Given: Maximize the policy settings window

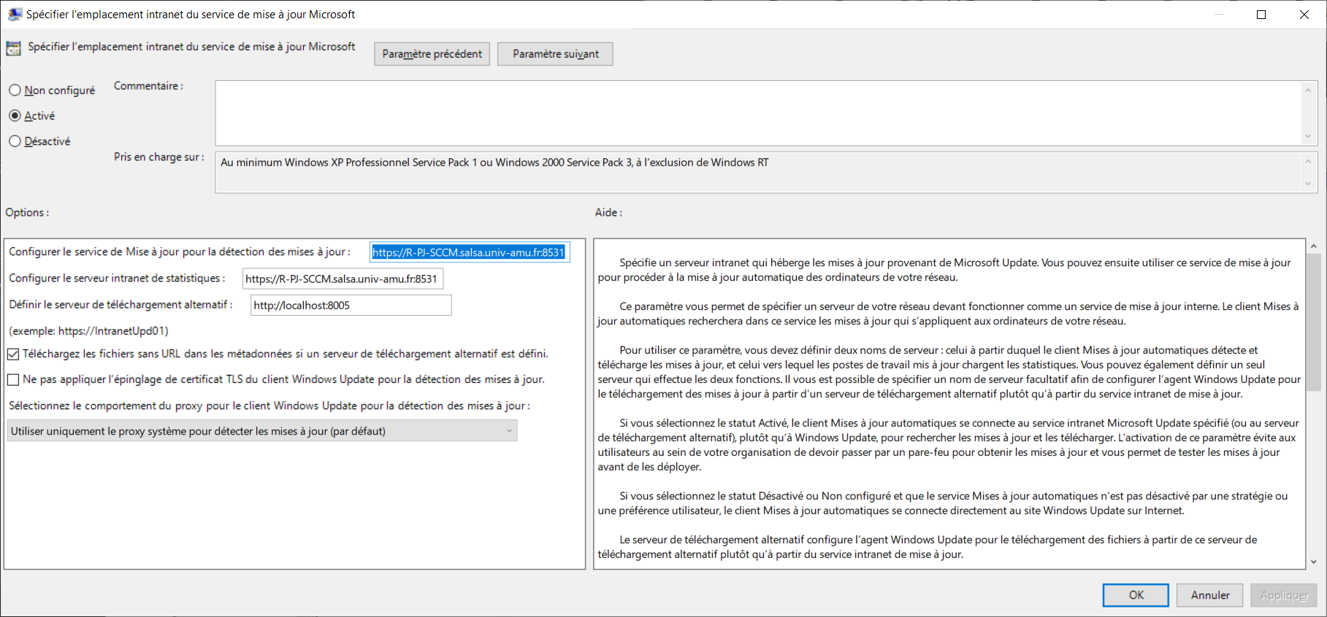Looking at the screenshot, I should [1261, 15].
